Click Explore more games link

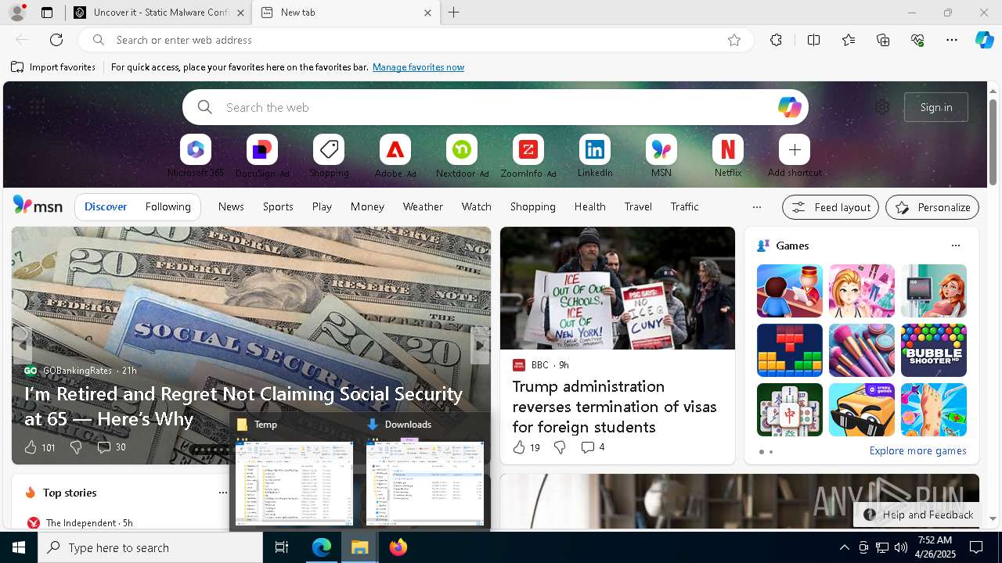coord(917,451)
